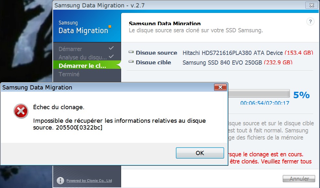Open the Powered by Clonix Co., Ltd link
The width and height of the screenshot is (320, 188).
(89, 181)
